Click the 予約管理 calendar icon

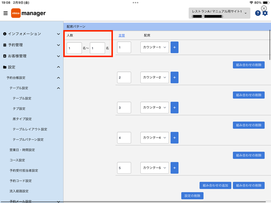coord(5,45)
